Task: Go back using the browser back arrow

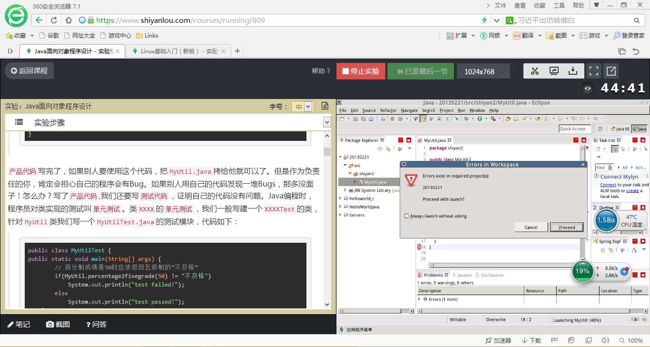Action: tap(39, 20)
